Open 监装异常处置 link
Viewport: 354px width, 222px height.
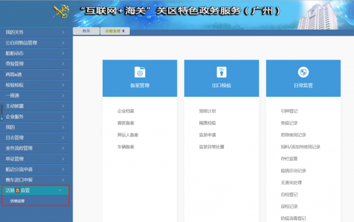(x=212, y=147)
